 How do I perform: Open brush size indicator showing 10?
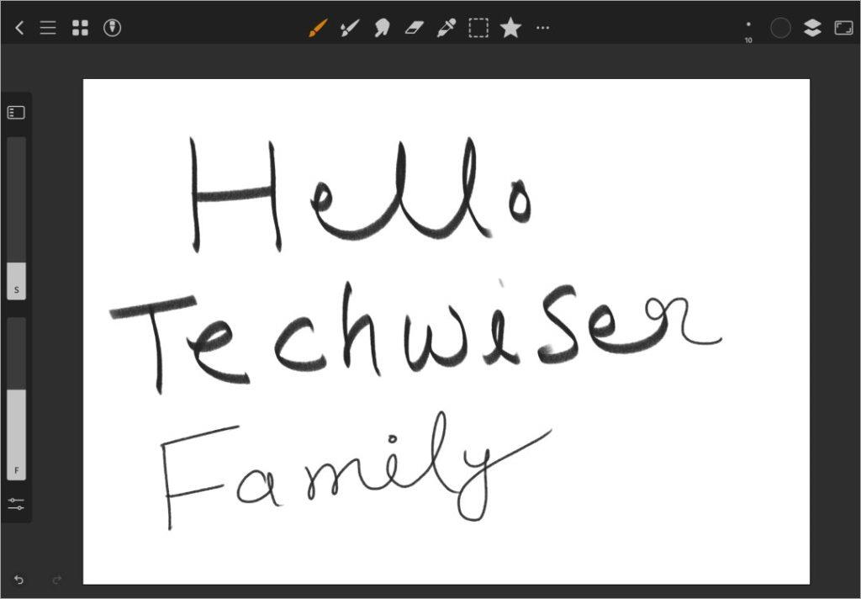pos(747,31)
